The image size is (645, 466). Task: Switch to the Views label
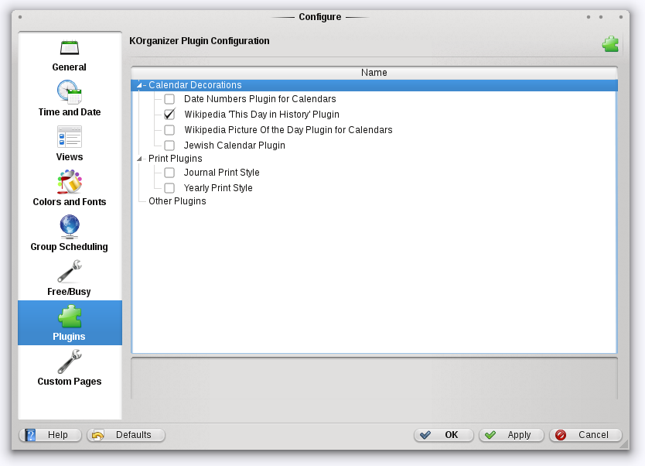[70, 157]
